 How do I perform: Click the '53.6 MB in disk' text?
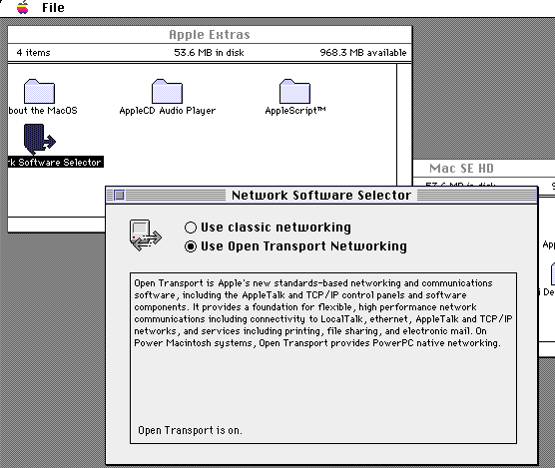pyautogui.click(x=209, y=53)
